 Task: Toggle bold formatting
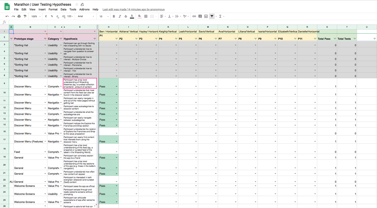[x=114, y=16]
